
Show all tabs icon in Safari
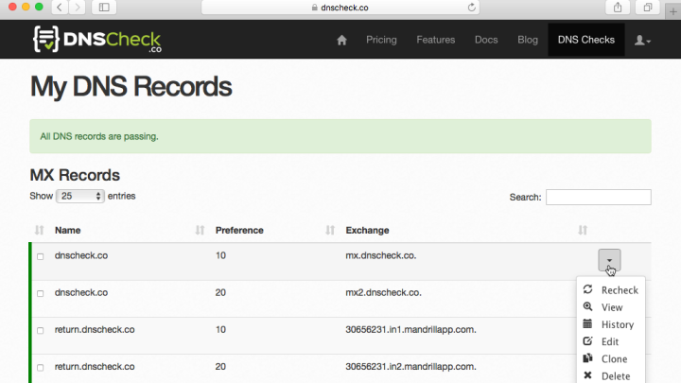click(648, 8)
